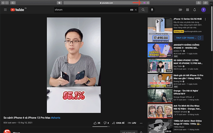Open Duy Thẩm channel name
The height and width of the screenshot is (133, 213).
(x=178, y=66)
